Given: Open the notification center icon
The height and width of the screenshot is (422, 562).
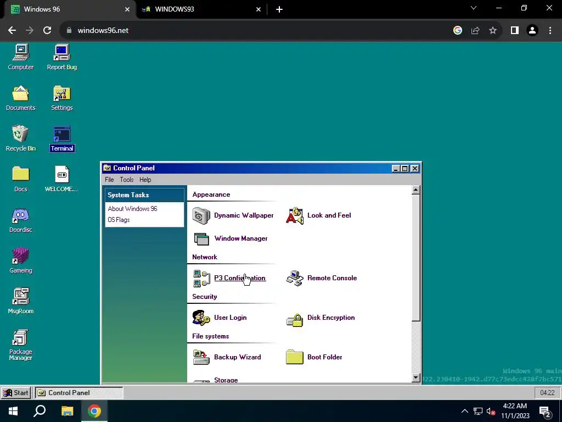Looking at the screenshot, I should 545,412.
